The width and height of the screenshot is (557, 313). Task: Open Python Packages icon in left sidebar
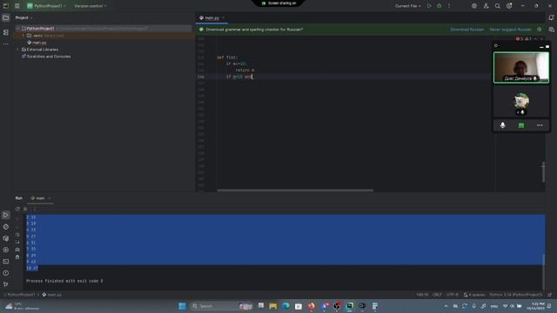click(6, 238)
